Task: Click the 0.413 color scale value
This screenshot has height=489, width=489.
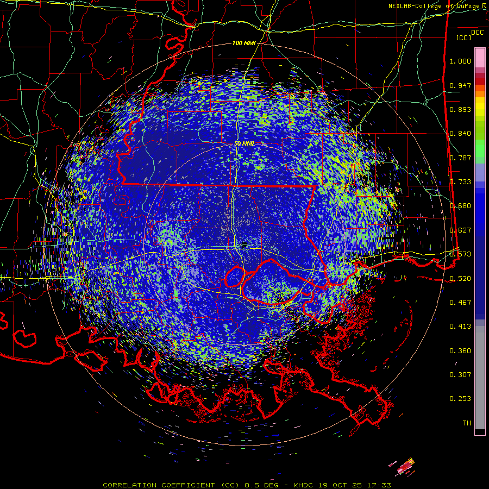Action: coord(460,327)
